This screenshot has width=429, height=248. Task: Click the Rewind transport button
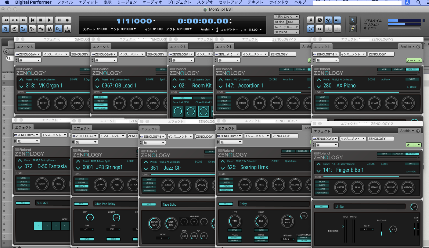pyautogui.click(x=6, y=20)
